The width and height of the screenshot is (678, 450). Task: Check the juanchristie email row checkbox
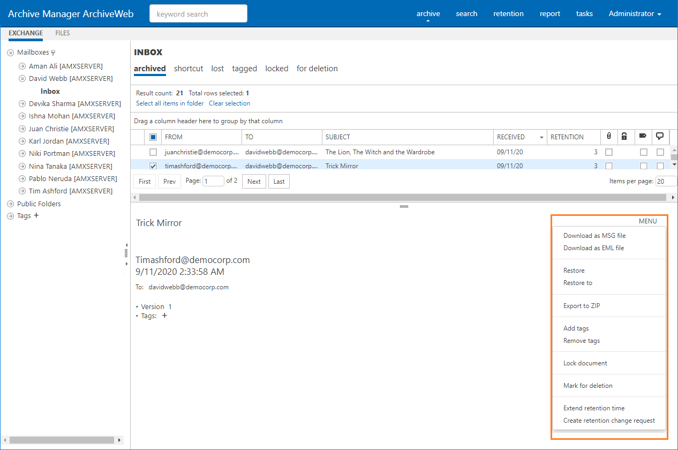click(153, 152)
